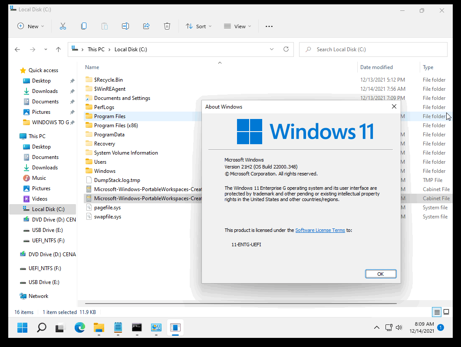Select the ProgramData folder
Screen dimensions: 461x347
pyautogui.click(x=109, y=134)
